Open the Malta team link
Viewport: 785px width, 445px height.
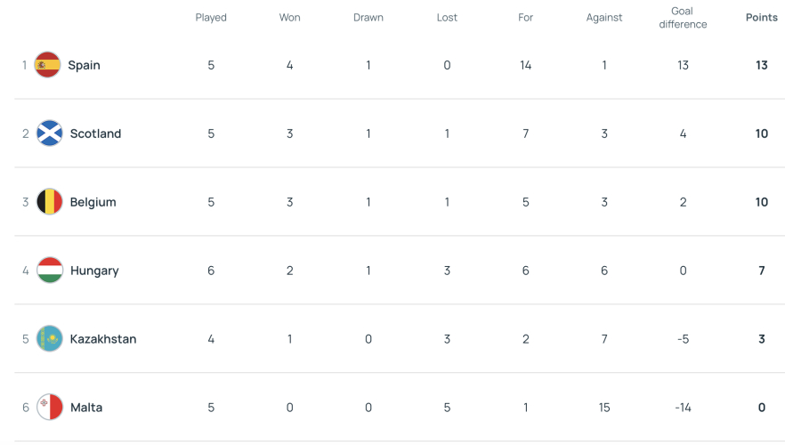click(86, 408)
